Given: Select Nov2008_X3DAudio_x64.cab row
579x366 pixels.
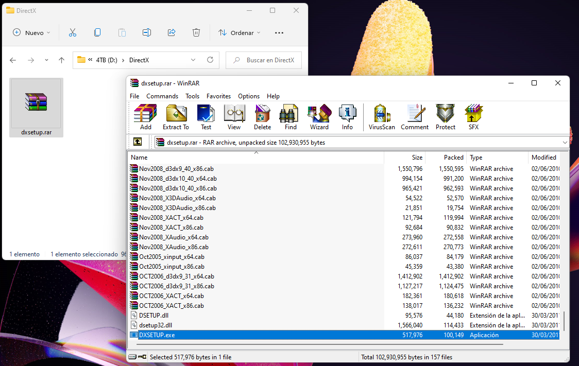Looking at the screenshot, I should coord(344,198).
